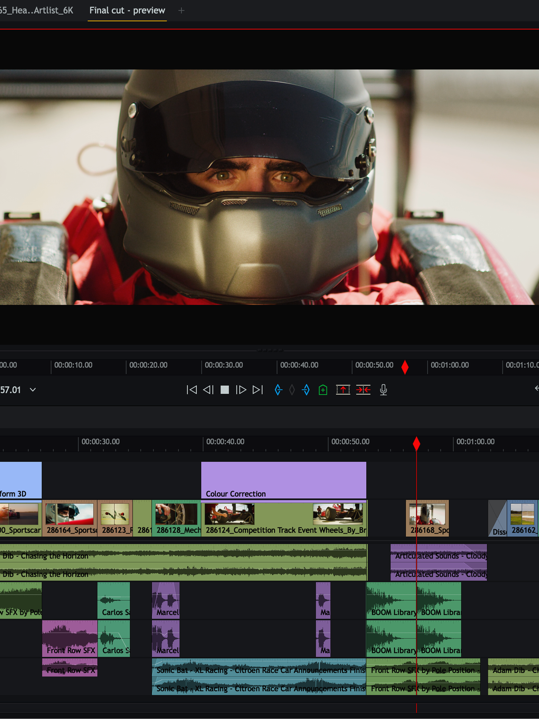Click the microphone voiceover record icon

383,390
